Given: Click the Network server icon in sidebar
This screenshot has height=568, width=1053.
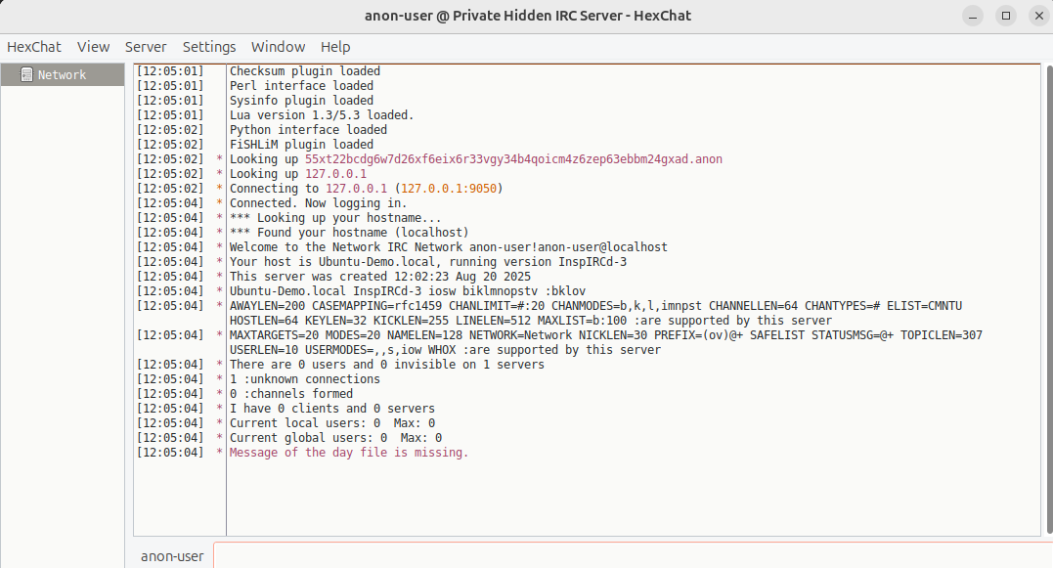Looking at the screenshot, I should coord(26,74).
